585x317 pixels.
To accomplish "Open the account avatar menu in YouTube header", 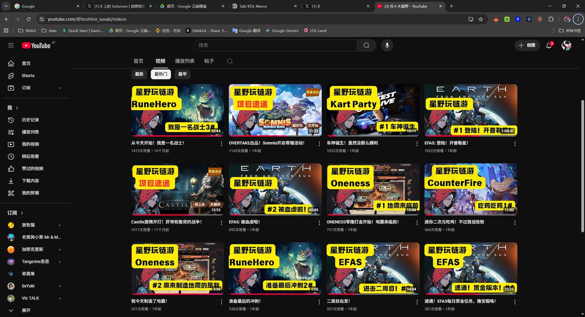I will tap(566, 45).
